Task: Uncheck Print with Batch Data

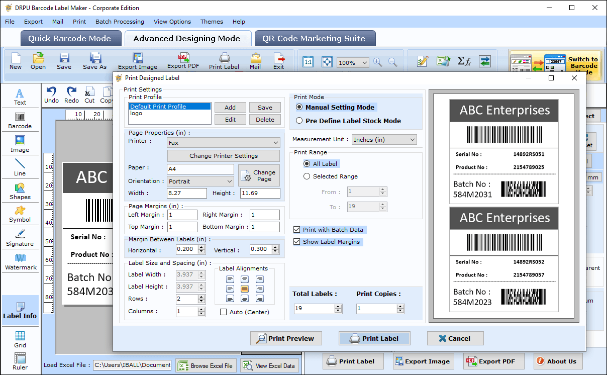Action: coord(297,230)
